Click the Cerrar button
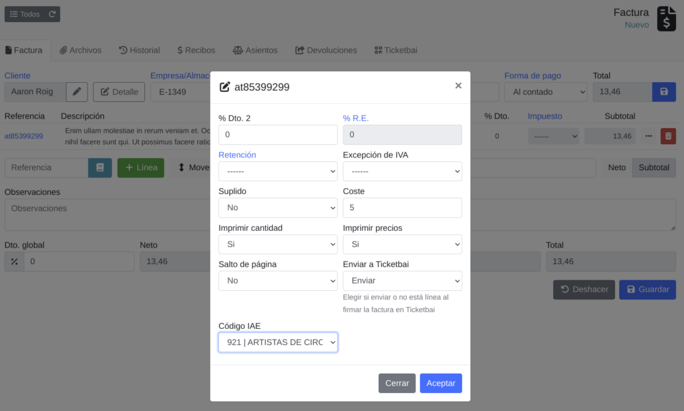684x411 pixels. pyautogui.click(x=397, y=383)
